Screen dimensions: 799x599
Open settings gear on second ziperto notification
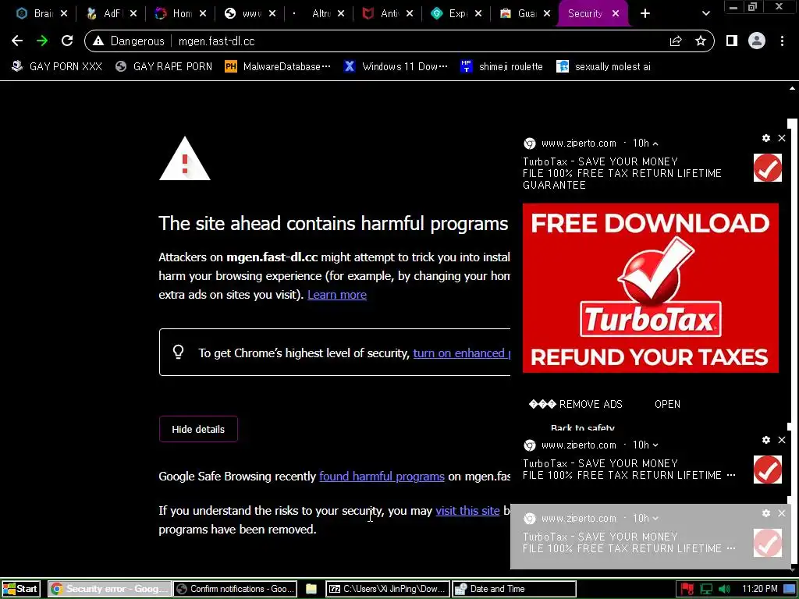[766, 440]
